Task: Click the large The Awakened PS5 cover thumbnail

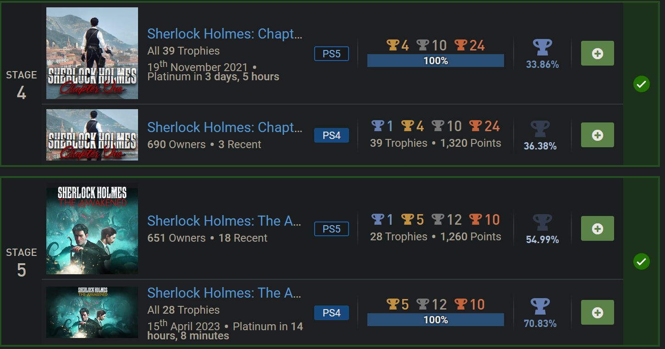Action: (x=92, y=228)
